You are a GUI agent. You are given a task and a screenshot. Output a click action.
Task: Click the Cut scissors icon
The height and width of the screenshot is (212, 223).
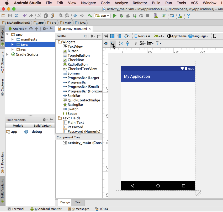tap(39, 16)
